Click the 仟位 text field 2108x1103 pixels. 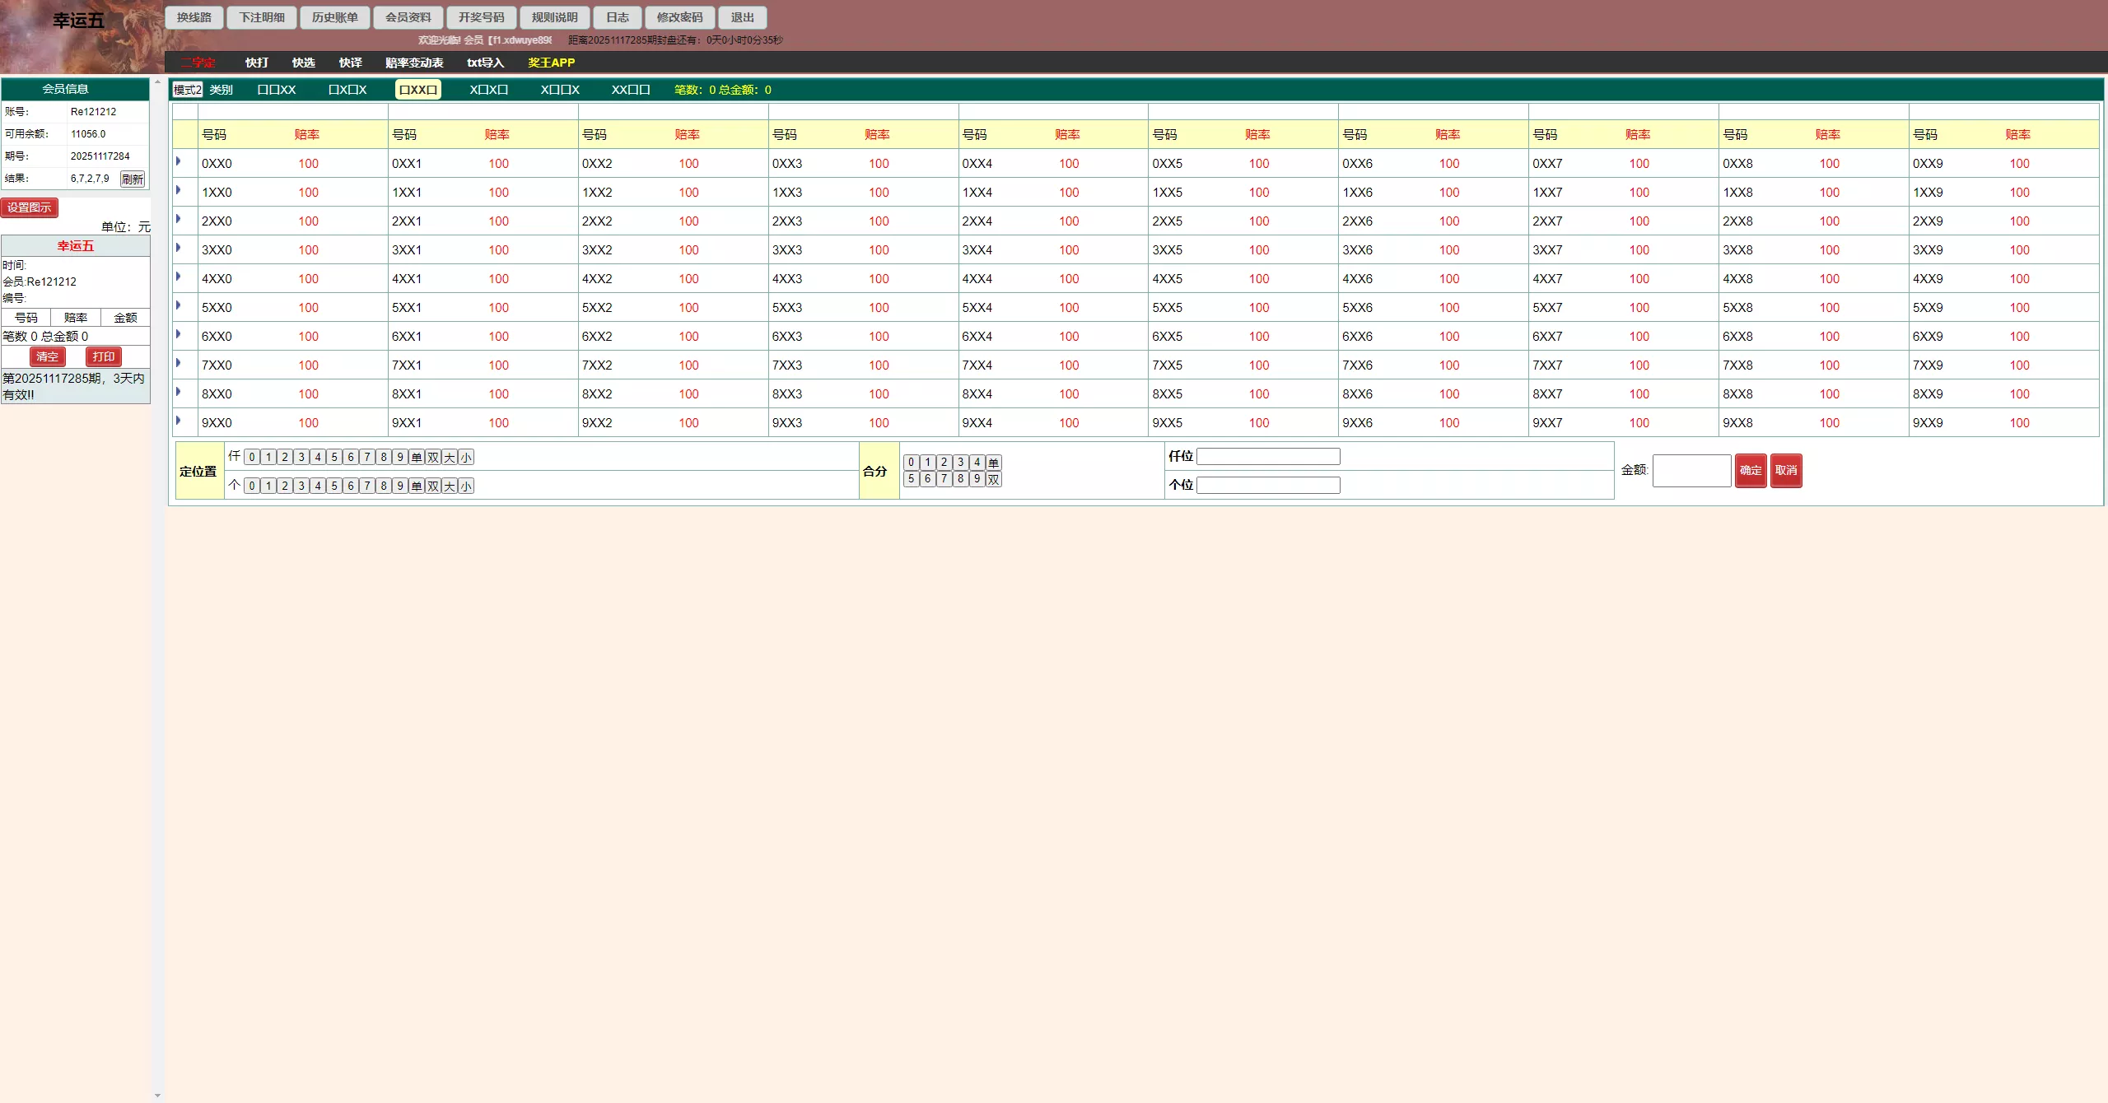(1268, 456)
